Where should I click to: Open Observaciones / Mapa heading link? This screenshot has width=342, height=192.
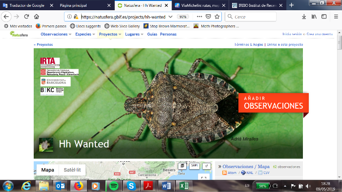pos(246,167)
